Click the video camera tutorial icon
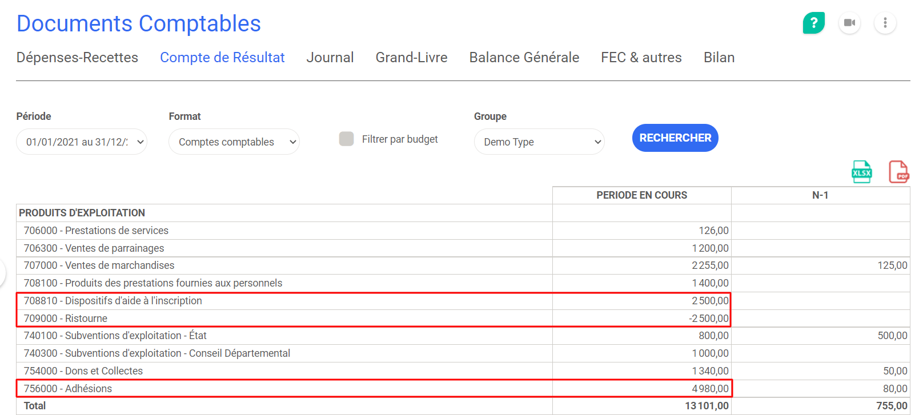 850,23
